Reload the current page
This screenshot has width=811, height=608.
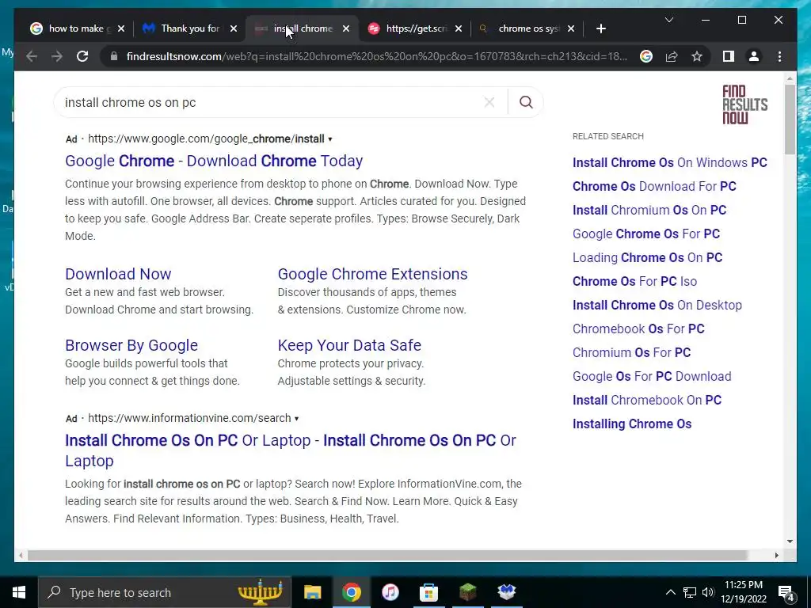[x=82, y=56]
